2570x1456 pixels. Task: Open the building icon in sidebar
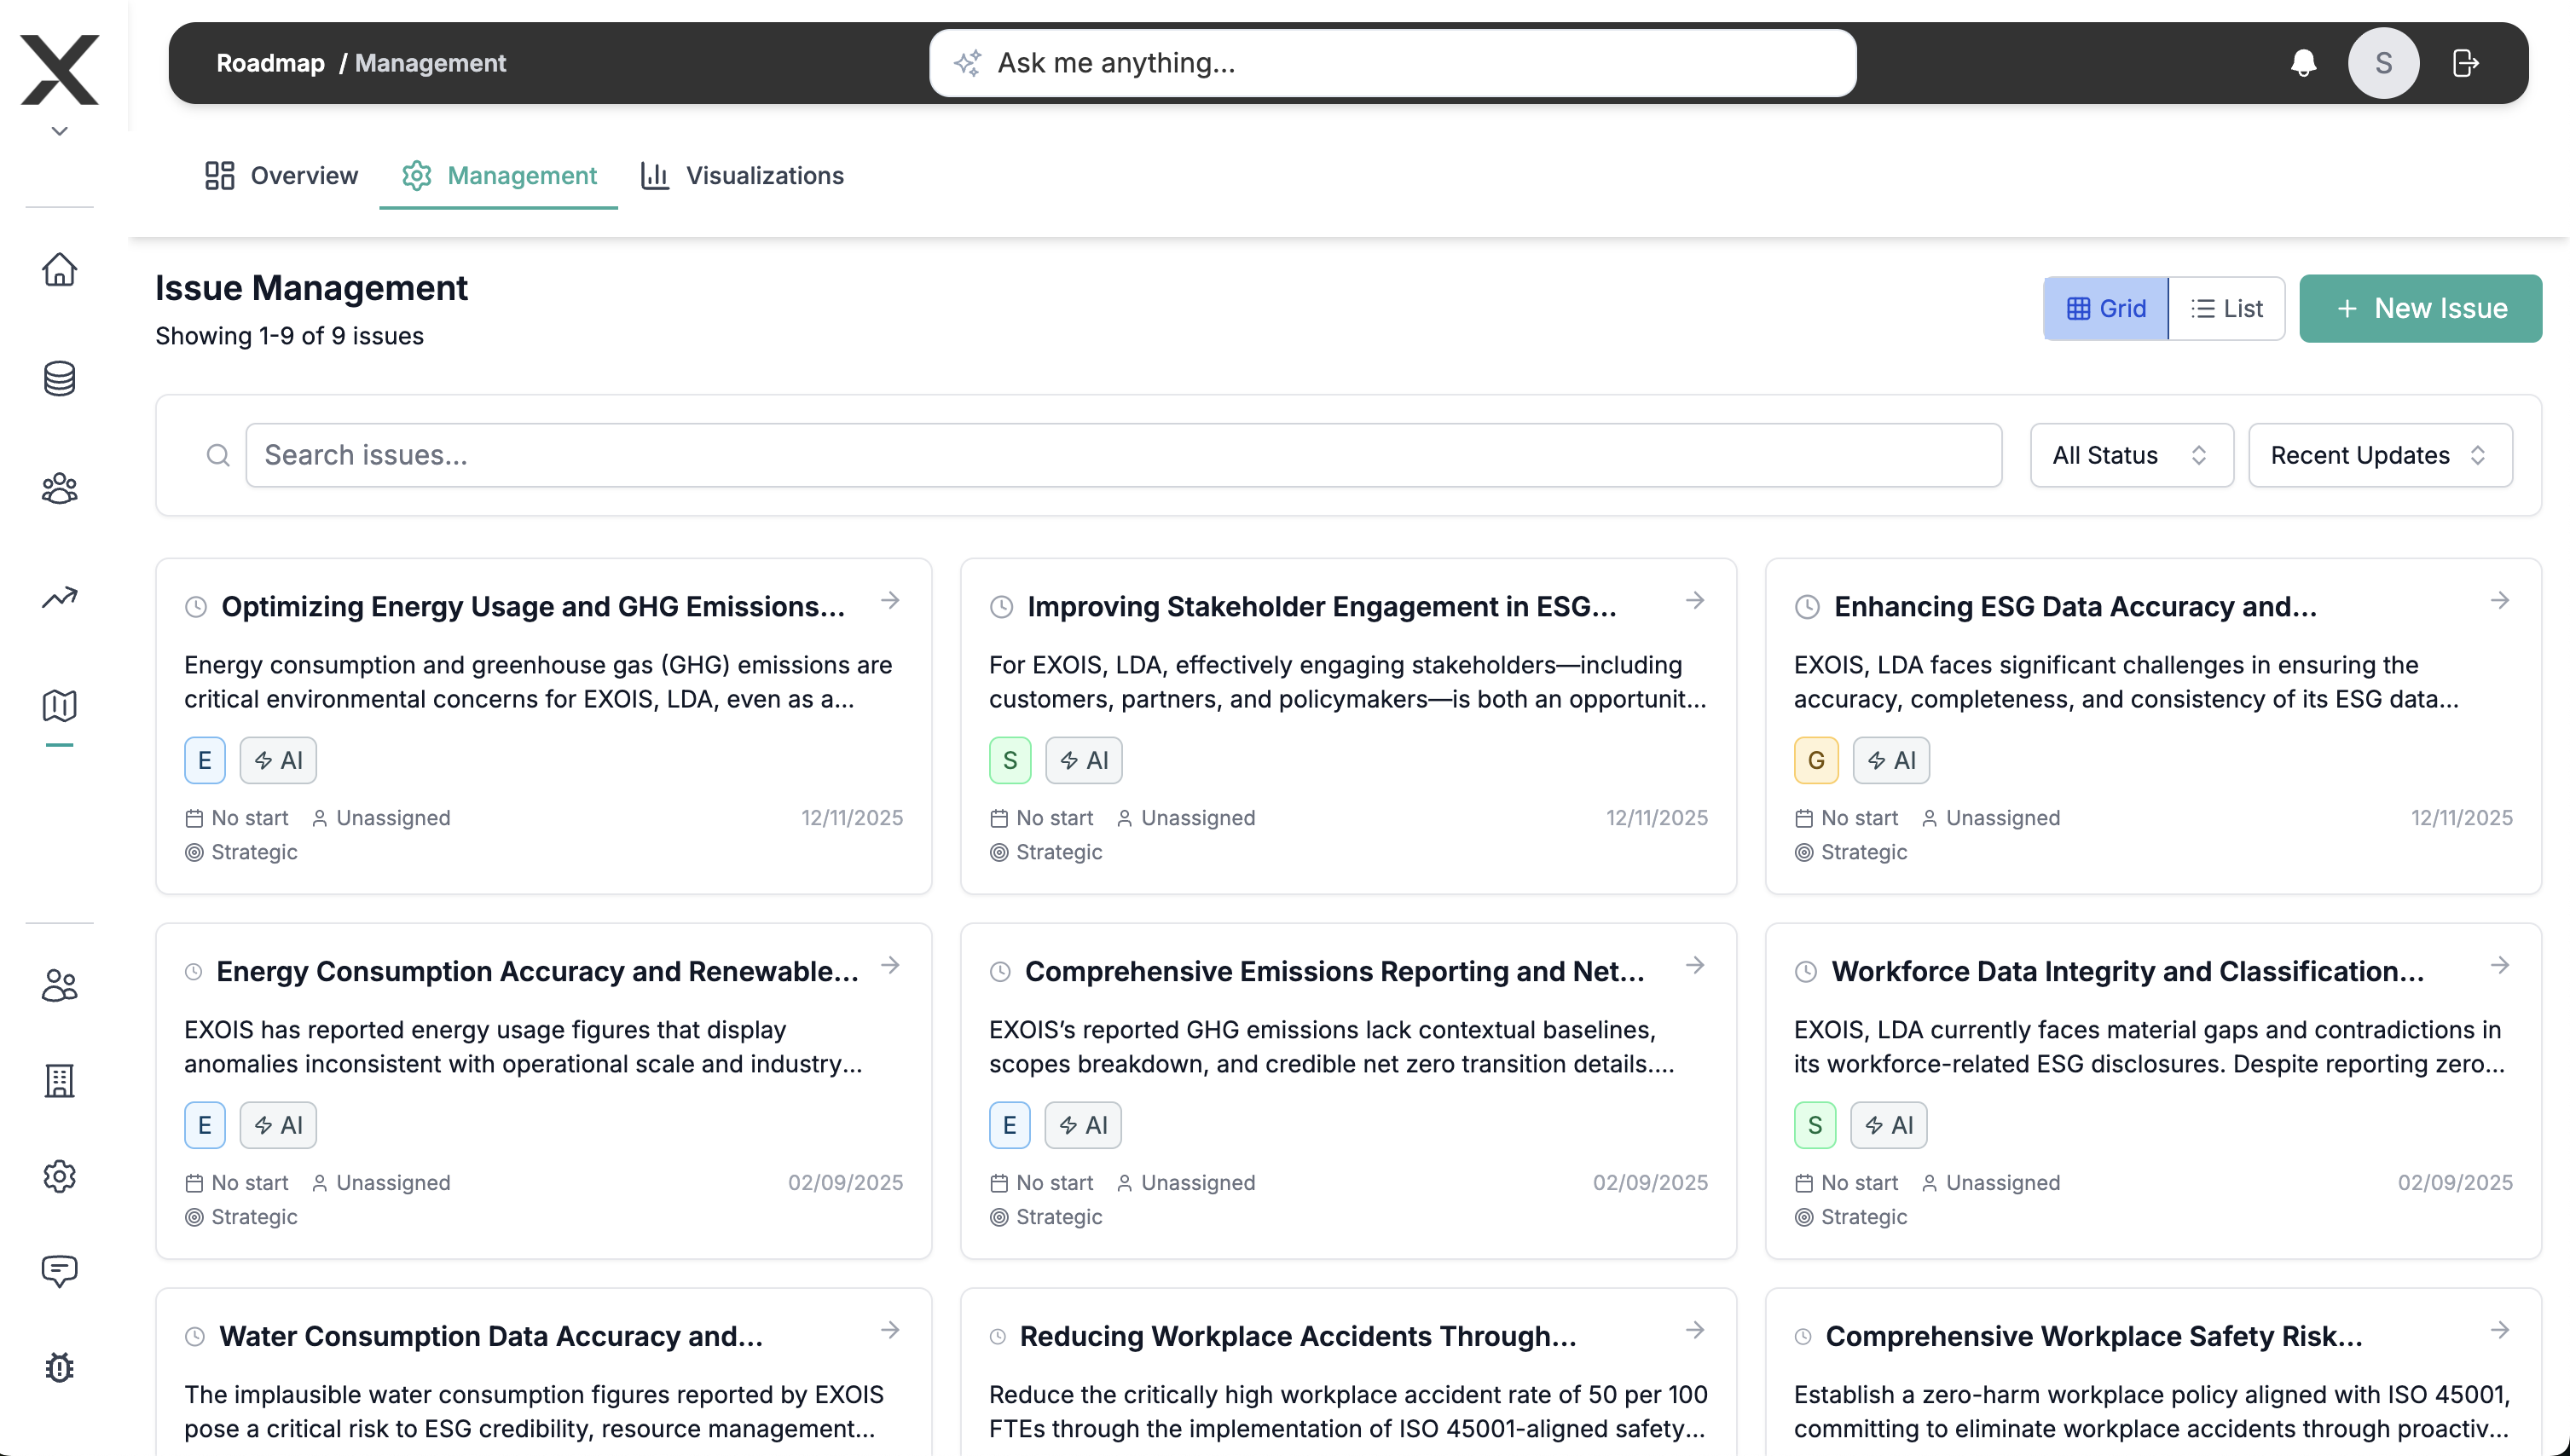click(59, 1080)
